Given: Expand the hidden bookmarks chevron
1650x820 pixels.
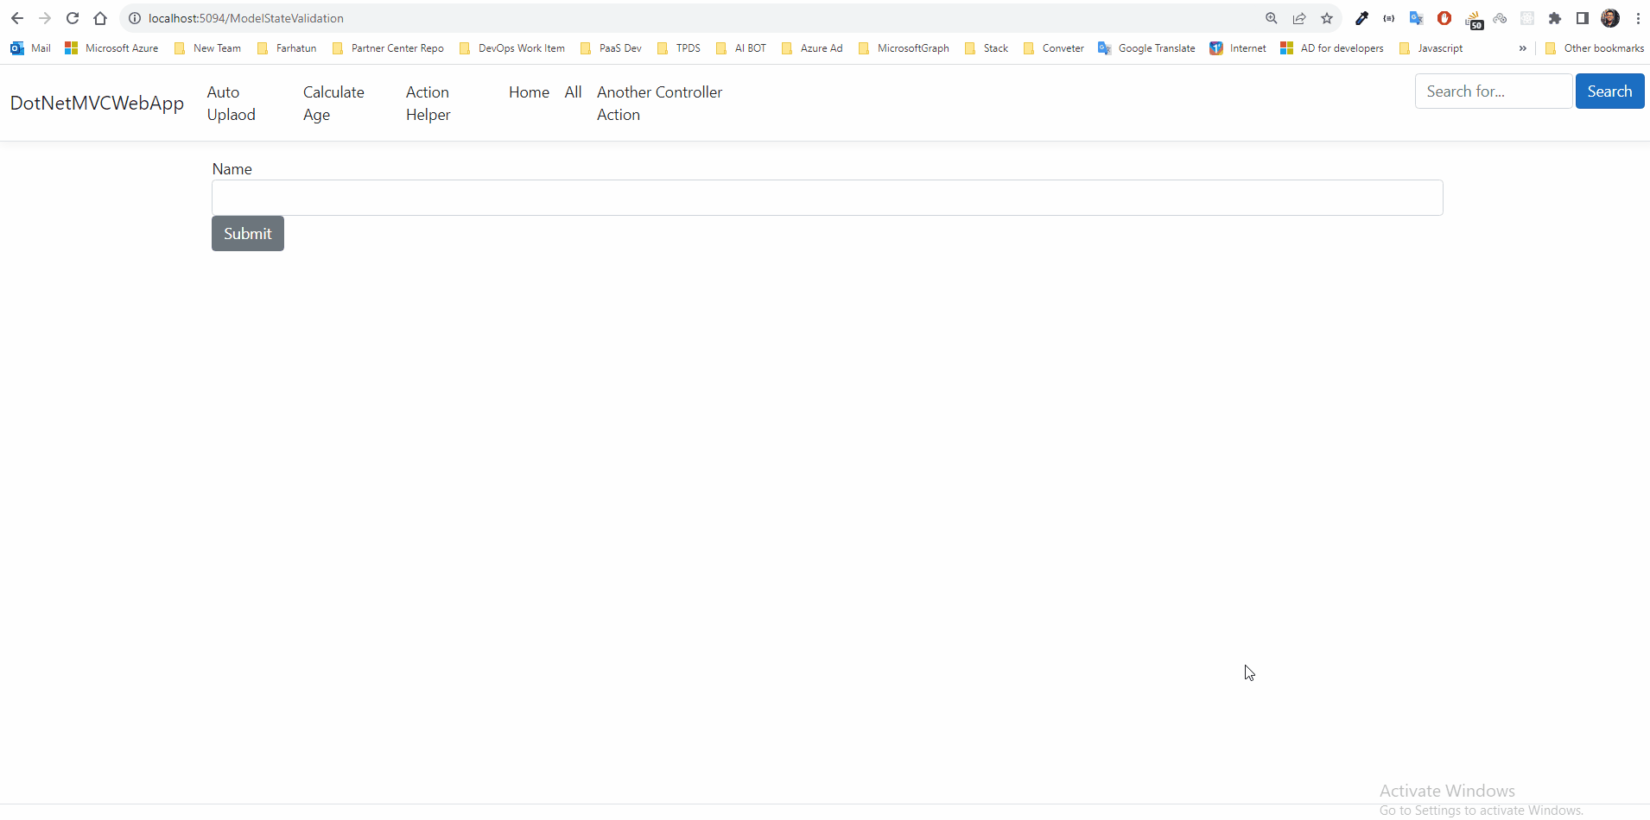Looking at the screenshot, I should click(x=1523, y=48).
